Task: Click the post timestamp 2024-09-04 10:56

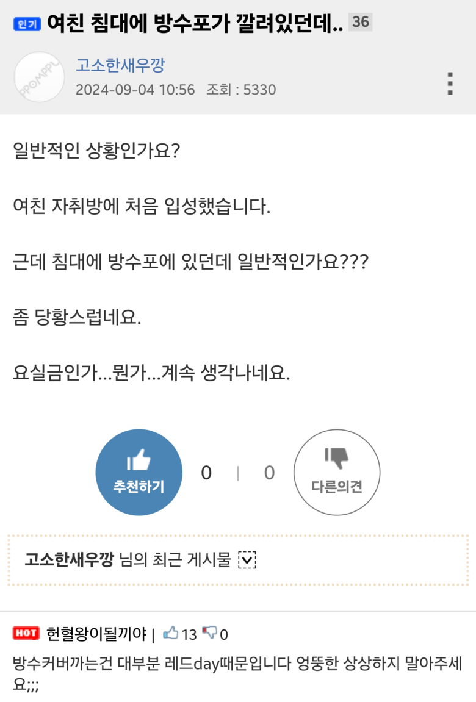Action: 135,90
